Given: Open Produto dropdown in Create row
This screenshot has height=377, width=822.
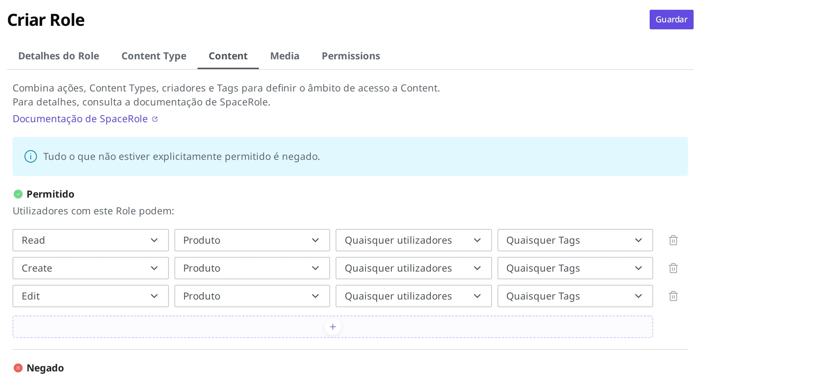Looking at the screenshot, I should [252, 268].
